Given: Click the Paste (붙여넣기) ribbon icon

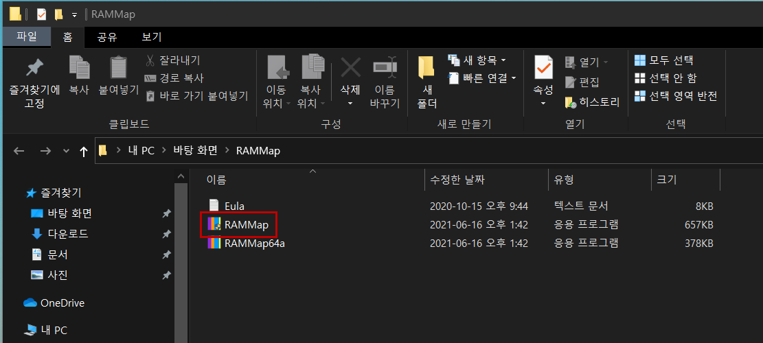Looking at the screenshot, I should [x=118, y=68].
